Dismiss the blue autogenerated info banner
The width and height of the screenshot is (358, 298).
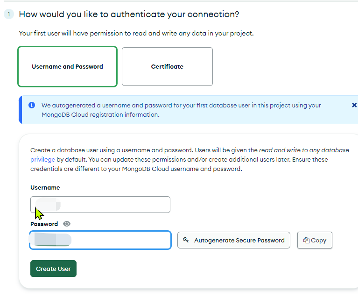tap(354, 105)
